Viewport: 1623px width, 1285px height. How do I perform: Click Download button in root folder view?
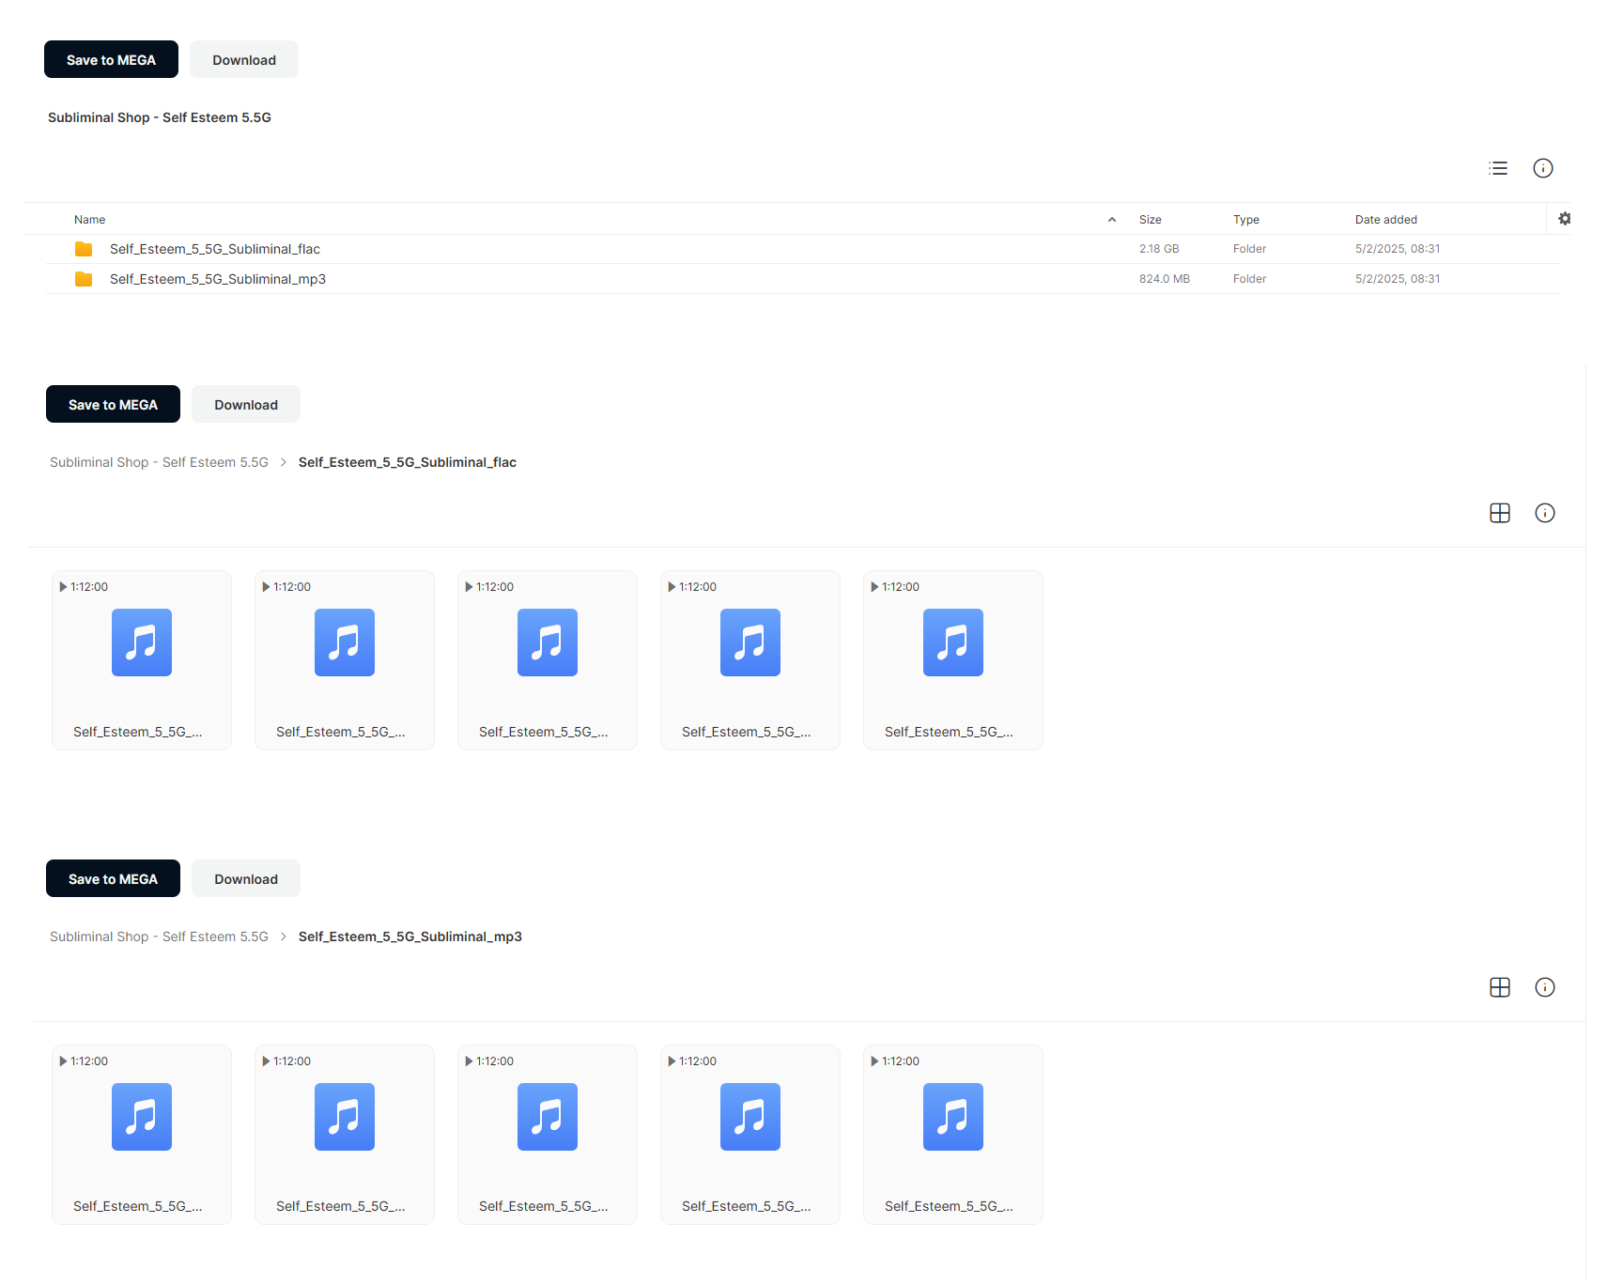point(244,59)
